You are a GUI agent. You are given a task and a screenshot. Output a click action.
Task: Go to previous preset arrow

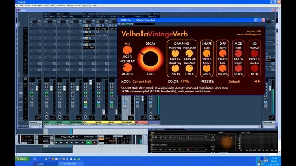coord(255,81)
